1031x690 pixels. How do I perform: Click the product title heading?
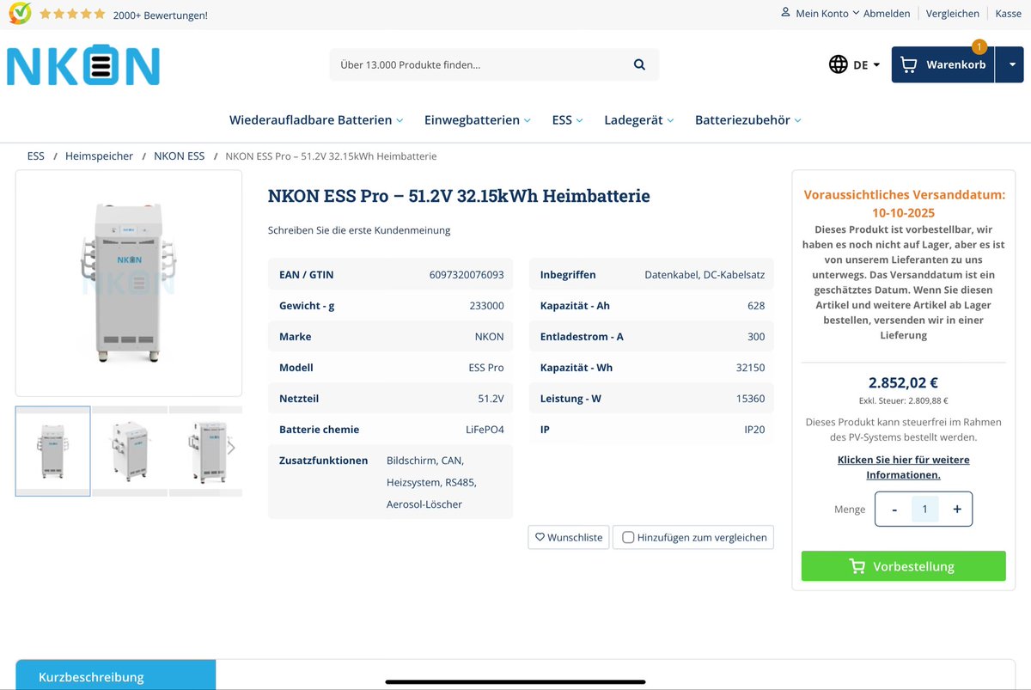[x=459, y=196]
